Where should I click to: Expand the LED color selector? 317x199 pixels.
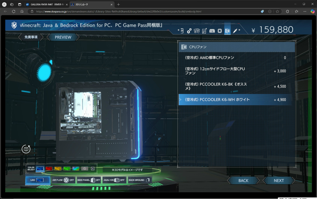[x=37, y=180]
